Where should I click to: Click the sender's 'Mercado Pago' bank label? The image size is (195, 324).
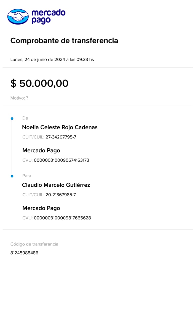41,151
